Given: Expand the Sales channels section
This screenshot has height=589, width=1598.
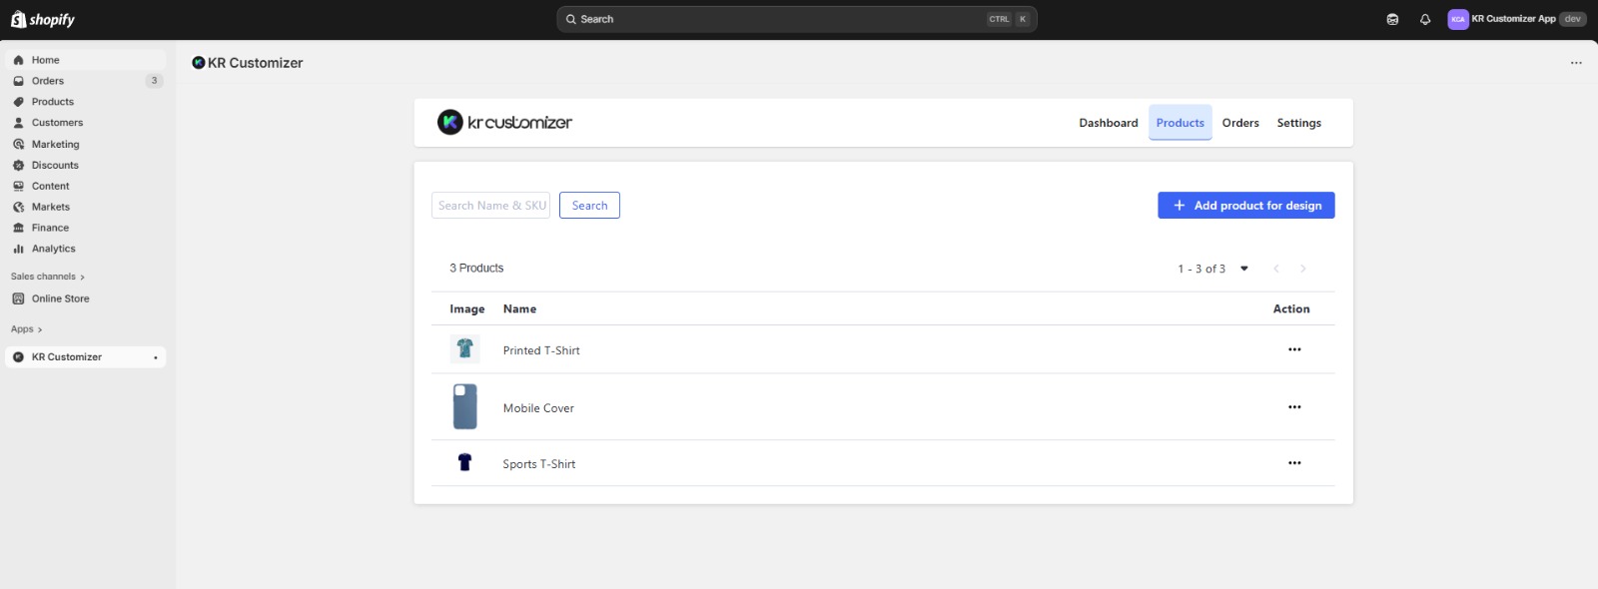Looking at the screenshot, I should click(x=48, y=277).
